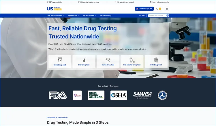Click the round support icon beside the cart
The width and height of the screenshot is (216, 126).
(x=167, y=9)
